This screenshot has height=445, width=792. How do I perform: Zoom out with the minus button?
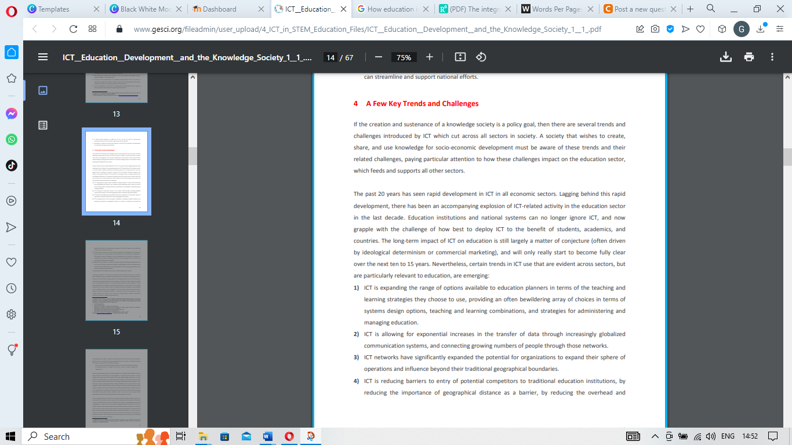(378, 57)
